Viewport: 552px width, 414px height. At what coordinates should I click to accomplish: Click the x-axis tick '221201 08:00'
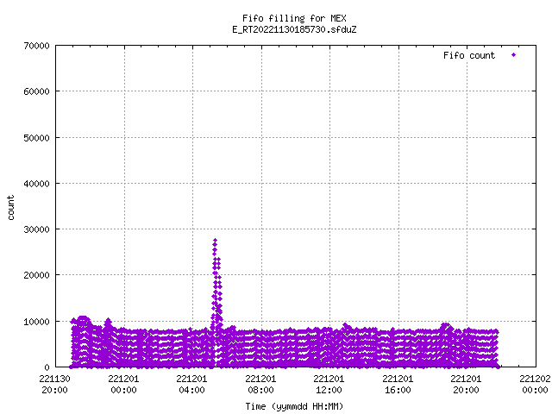(260, 385)
